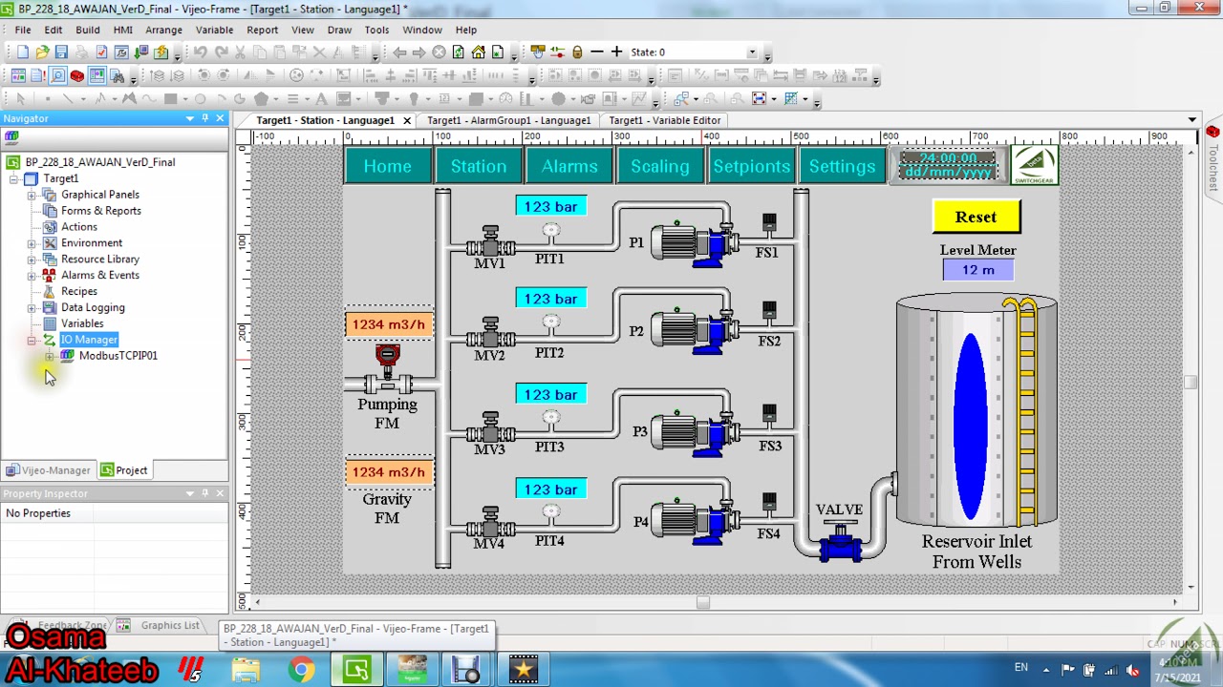The width and height of the screenshot is (1223, 687).
Task: Click the IO Manager green arrows icon
Action: click(50, 340)
